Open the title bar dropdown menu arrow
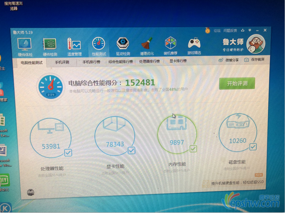Viewport: 285px width, 213px height. (x=250, y=30)
